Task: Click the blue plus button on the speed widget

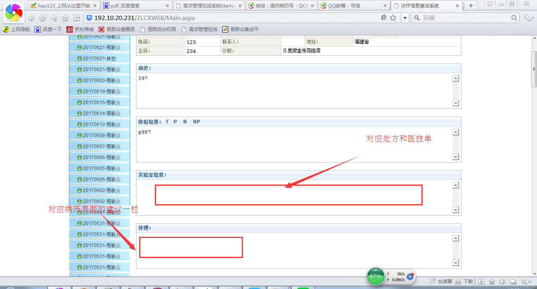Action: pyautogui.click(x=410, y=277)
